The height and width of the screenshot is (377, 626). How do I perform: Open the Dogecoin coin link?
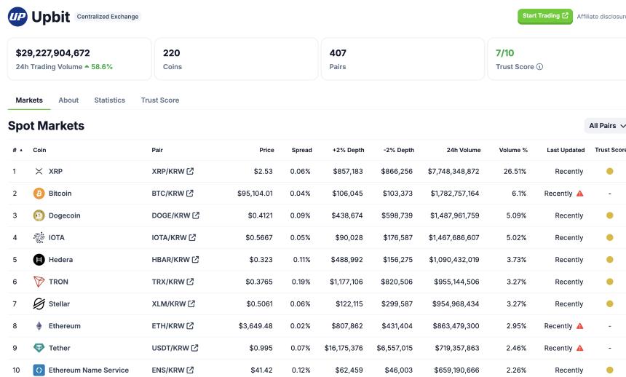64,215
